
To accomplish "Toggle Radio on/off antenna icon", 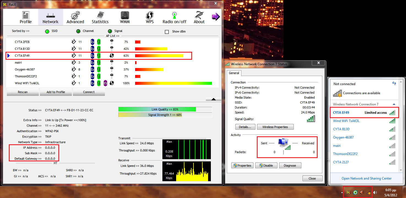I will tap(174, 17).
